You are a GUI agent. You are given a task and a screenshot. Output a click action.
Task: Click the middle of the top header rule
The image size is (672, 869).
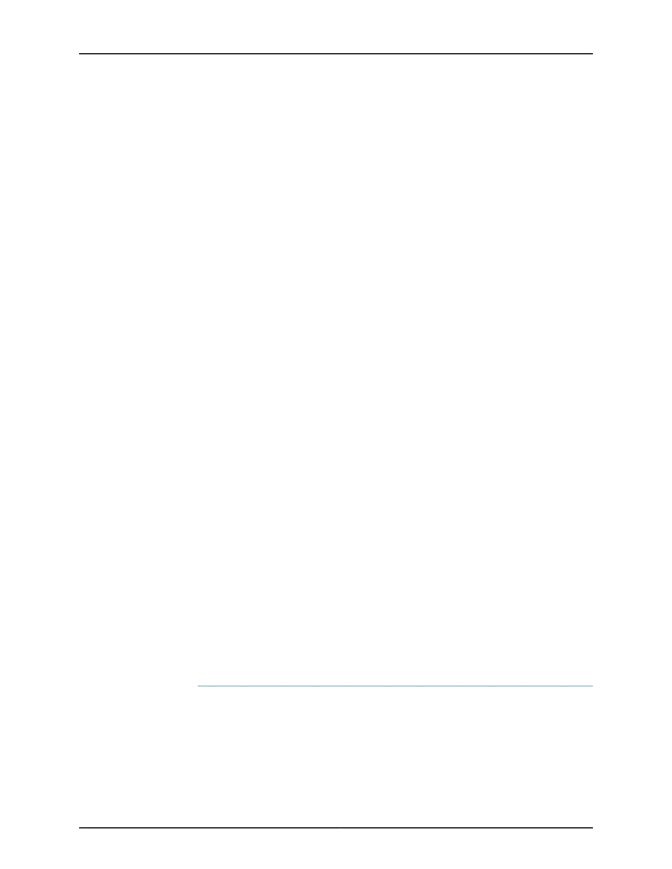[x=336, y=54]
